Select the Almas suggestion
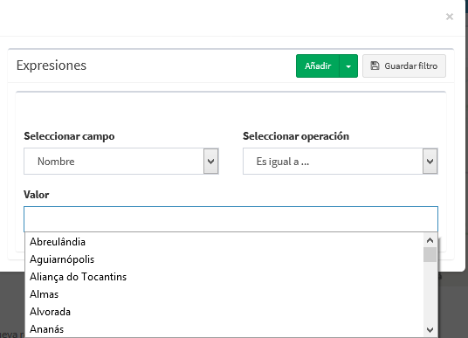Image resolution: width=468 pixels, height=338 pixels. [x=45, y=294]
